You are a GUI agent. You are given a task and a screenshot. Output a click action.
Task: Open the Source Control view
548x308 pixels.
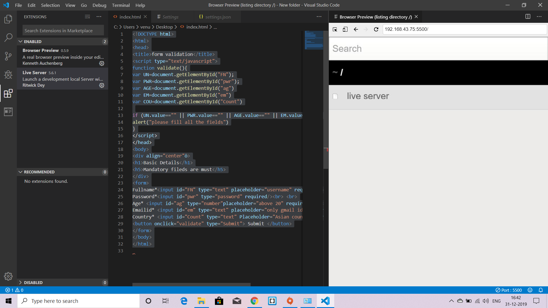tap(8, 56)
